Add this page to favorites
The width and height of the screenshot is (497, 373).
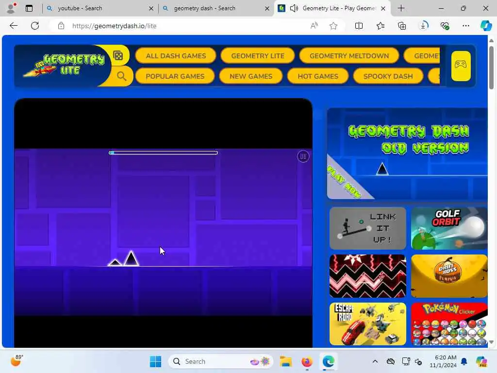coord(333,26)
